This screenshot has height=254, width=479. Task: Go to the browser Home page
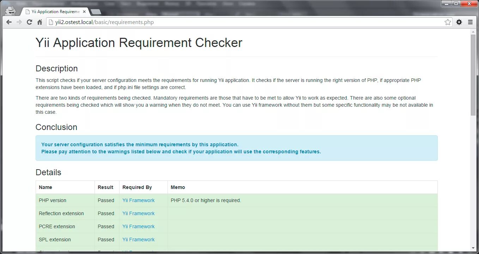point(40,22)
